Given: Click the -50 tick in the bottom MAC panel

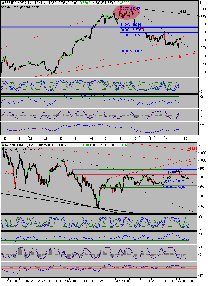Looking at the screenshot, I should pyautogui.click(x=202, y=276).
